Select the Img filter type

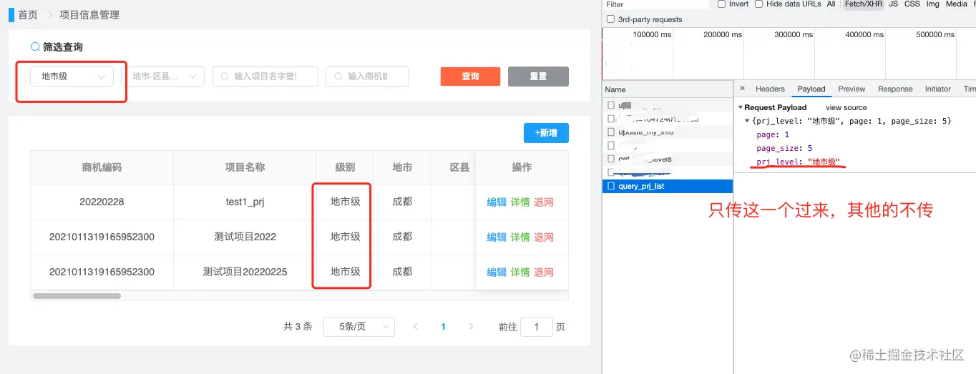932,4
